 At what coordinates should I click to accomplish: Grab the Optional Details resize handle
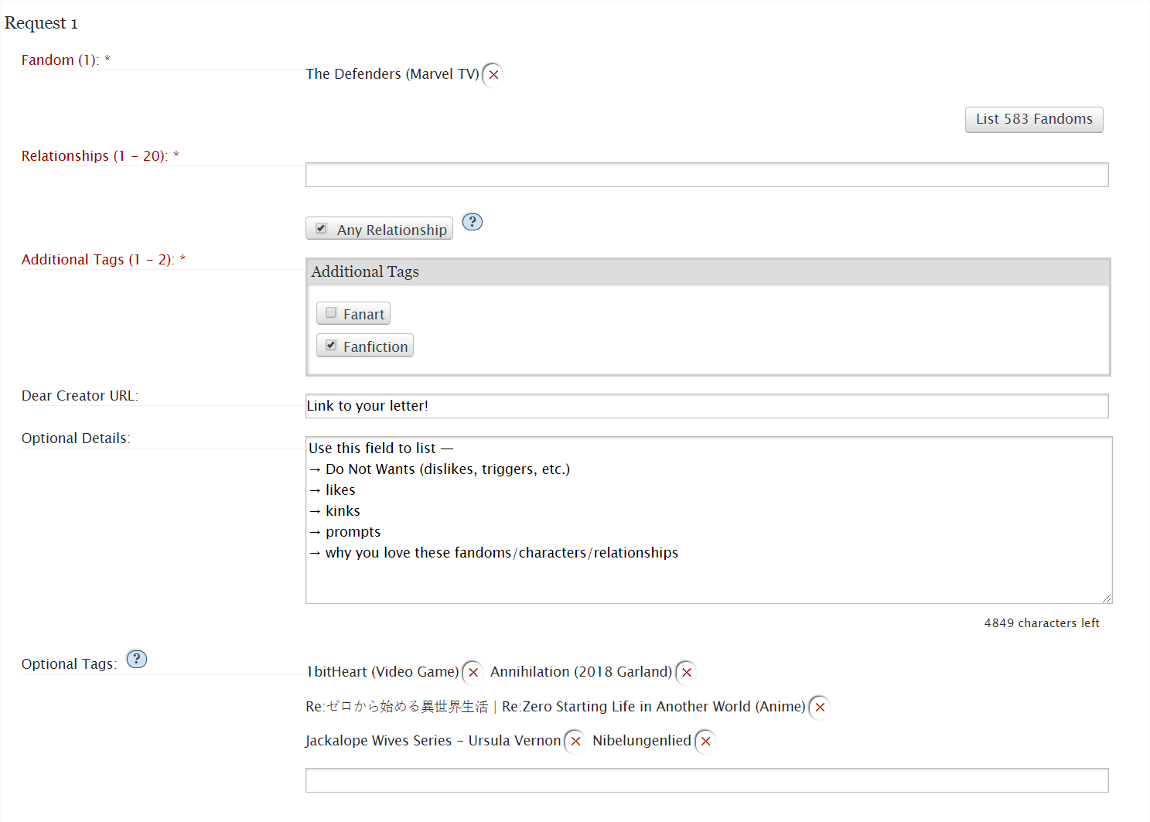click(1107, 598)
